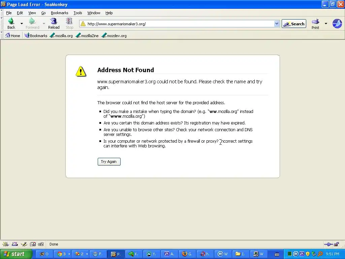The image size is (345, 259).
Task: Switch to the 'A.' taskbar window
Action: point(169,254)
